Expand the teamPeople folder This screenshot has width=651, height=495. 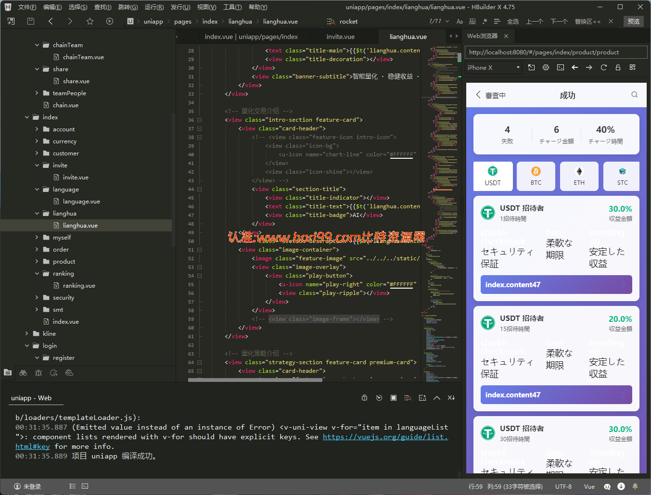click(37, 93)
